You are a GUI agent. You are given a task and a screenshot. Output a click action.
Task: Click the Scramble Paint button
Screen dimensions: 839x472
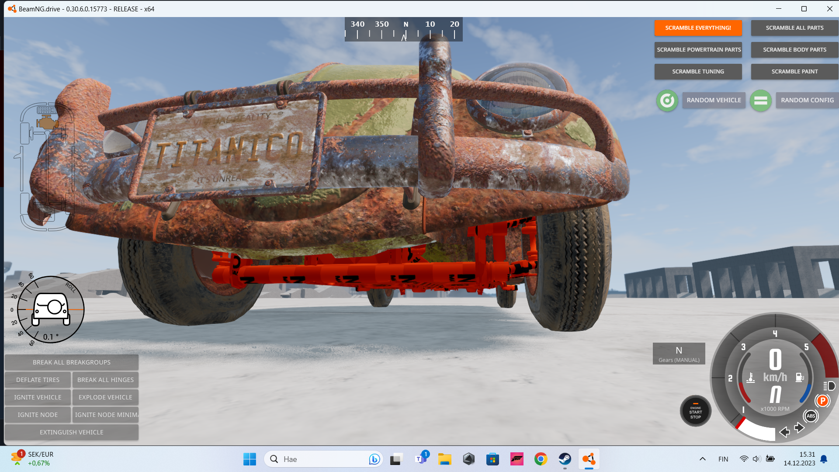[794, 71]
